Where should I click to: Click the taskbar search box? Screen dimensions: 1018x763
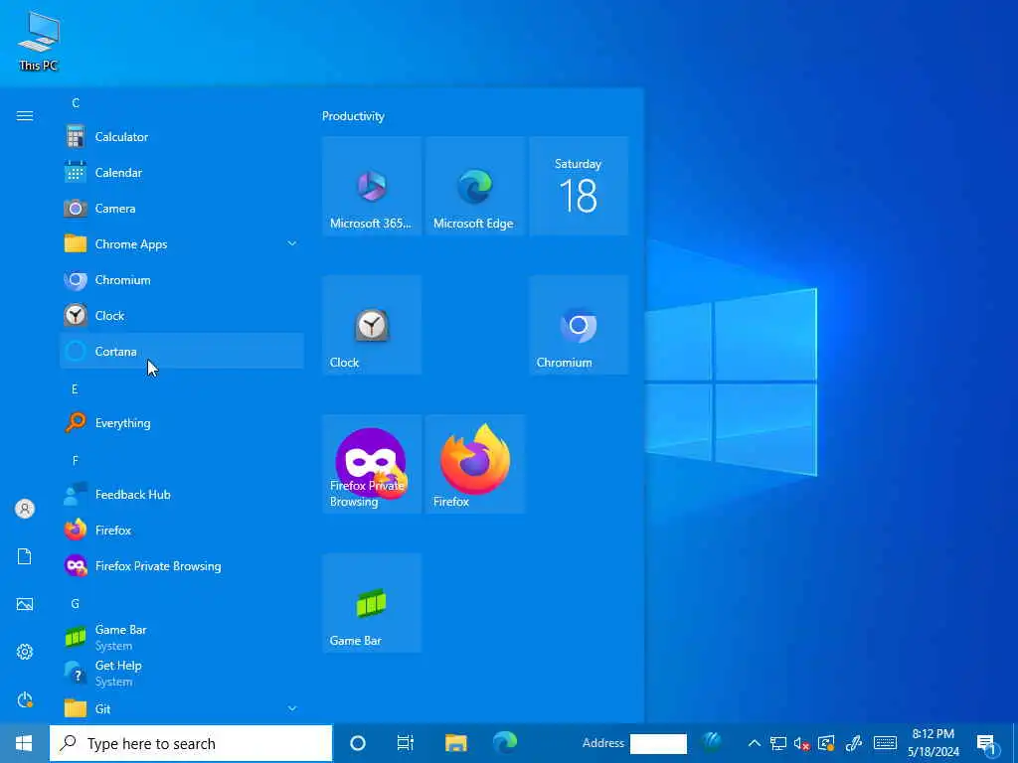point(191,743)
